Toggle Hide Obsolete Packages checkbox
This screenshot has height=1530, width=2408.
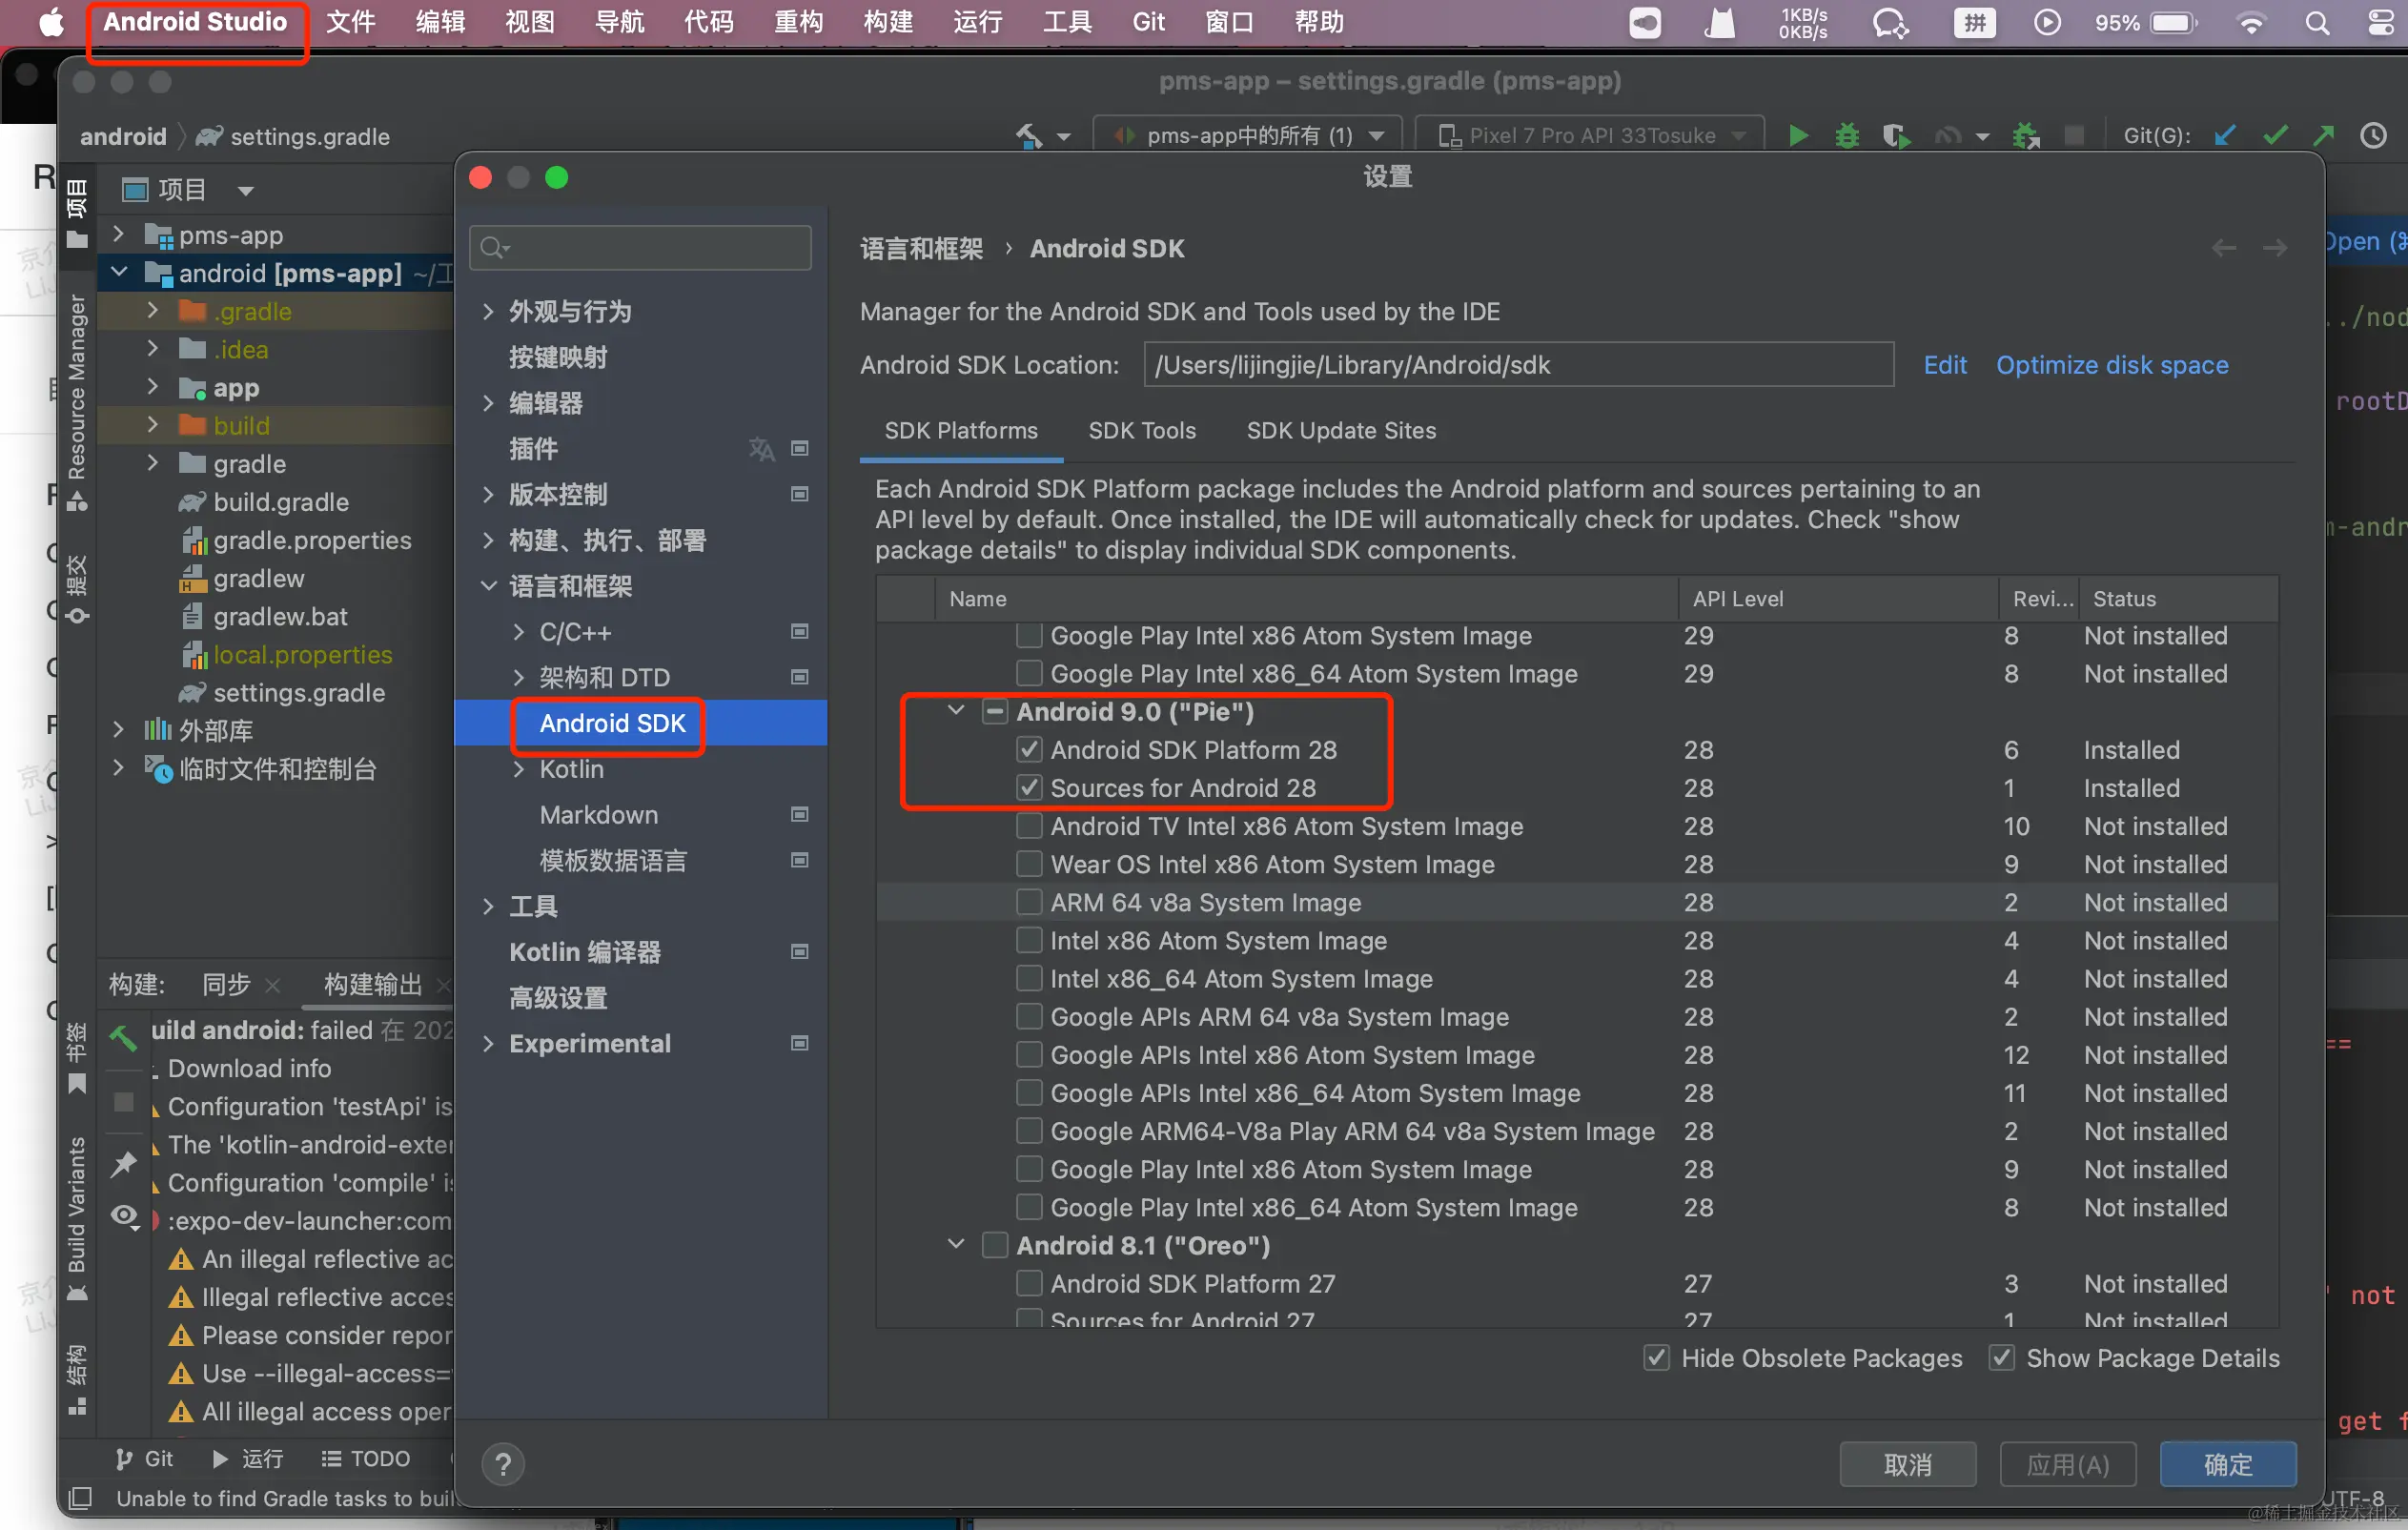click(x=1656, y=1357)
